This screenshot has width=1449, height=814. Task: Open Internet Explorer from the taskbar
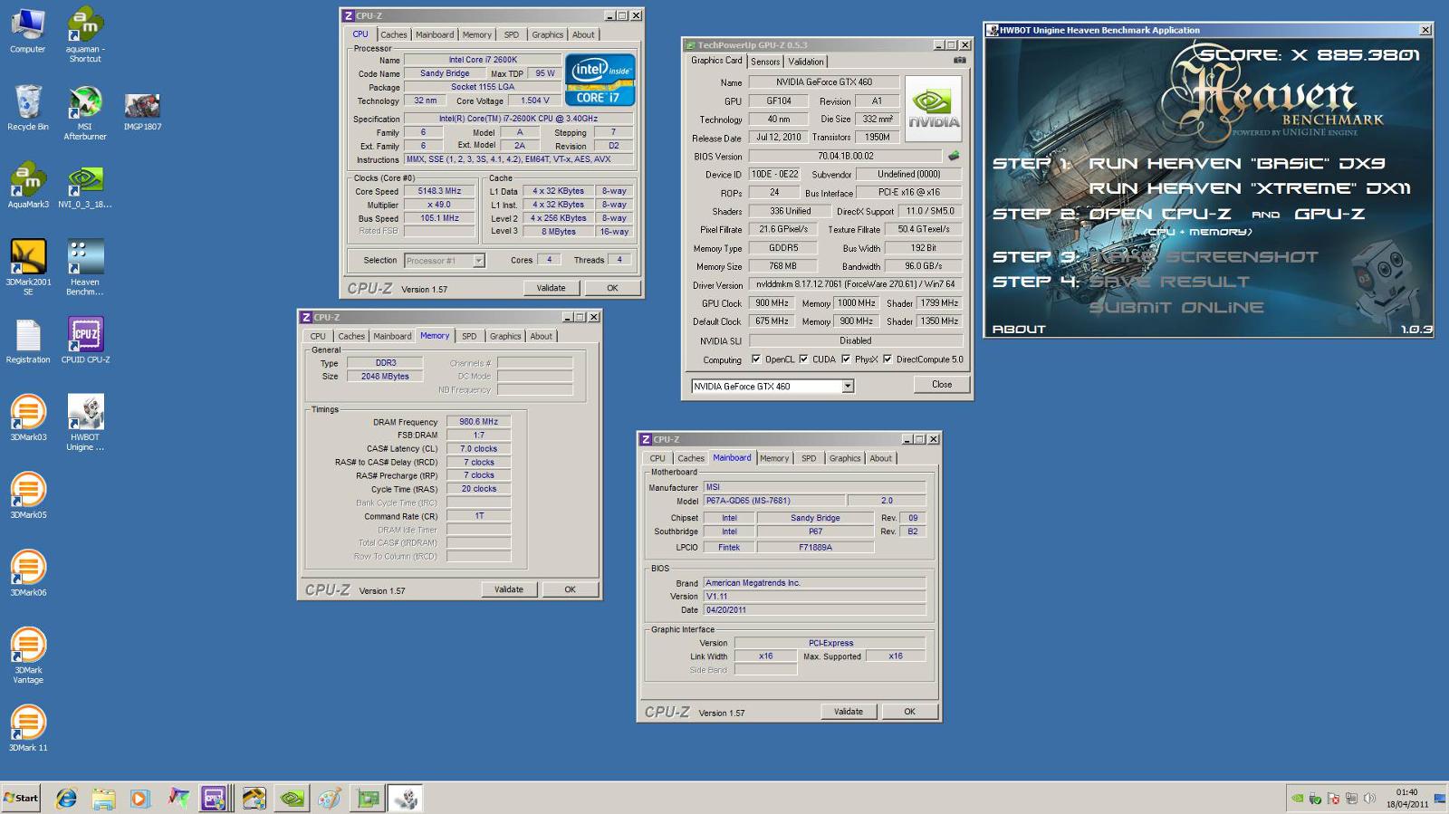[x=66, y=799]
